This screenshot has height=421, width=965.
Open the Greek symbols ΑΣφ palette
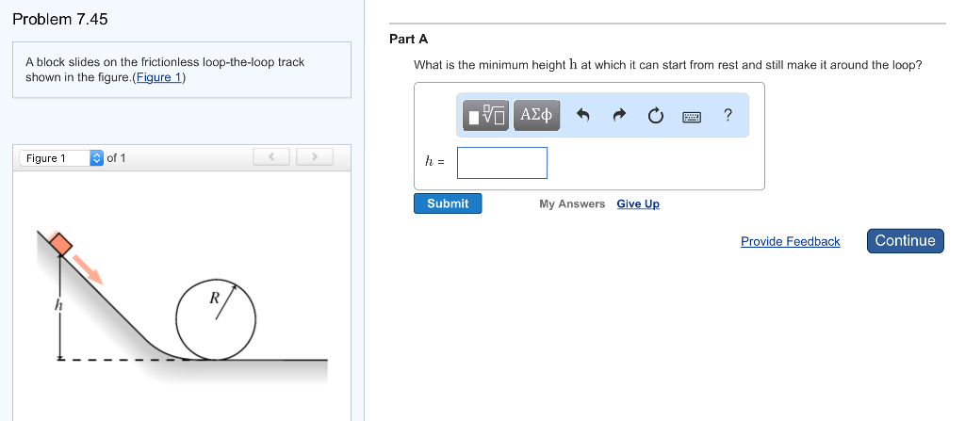click(x=536, y=115)
